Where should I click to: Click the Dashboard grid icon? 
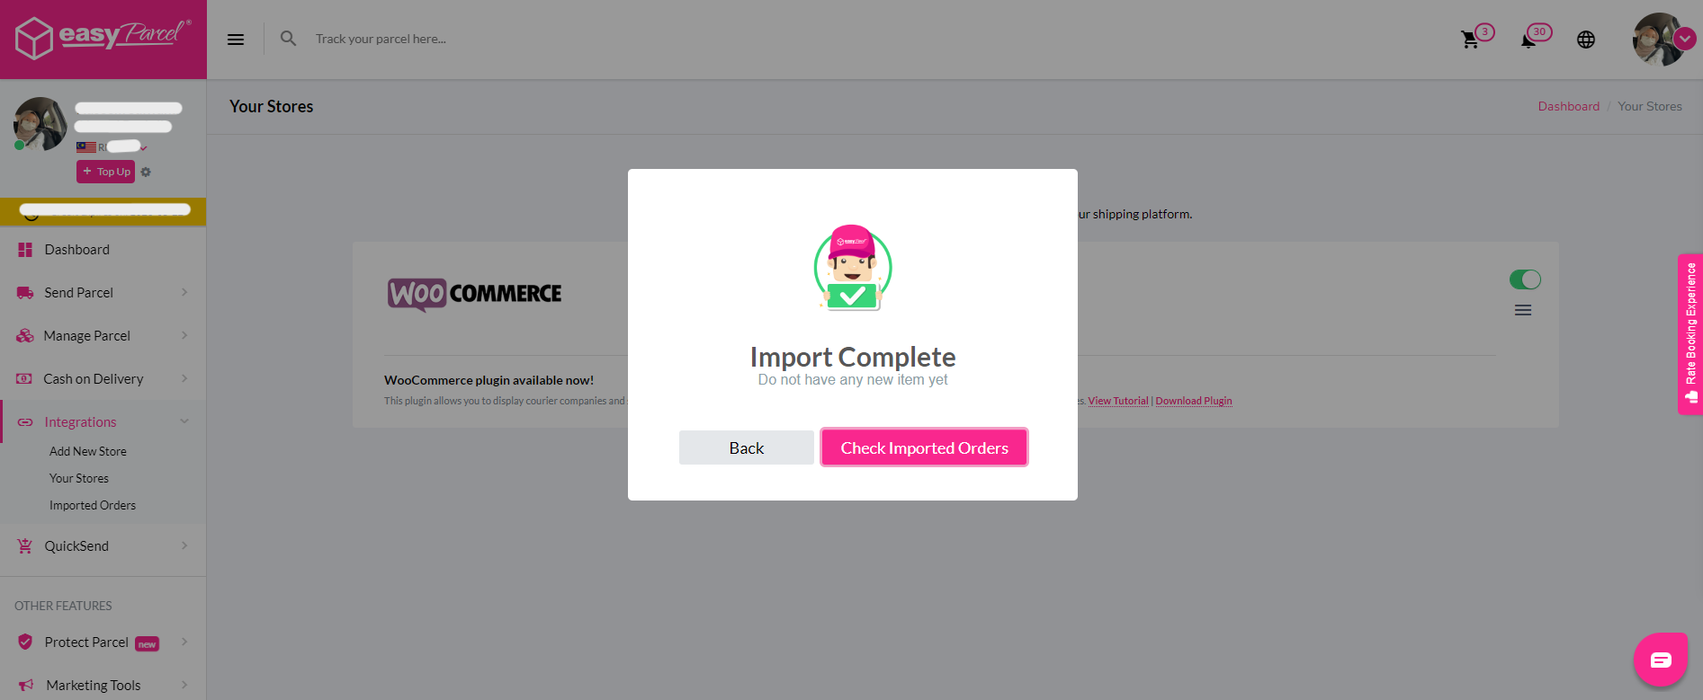click(25, 250)
